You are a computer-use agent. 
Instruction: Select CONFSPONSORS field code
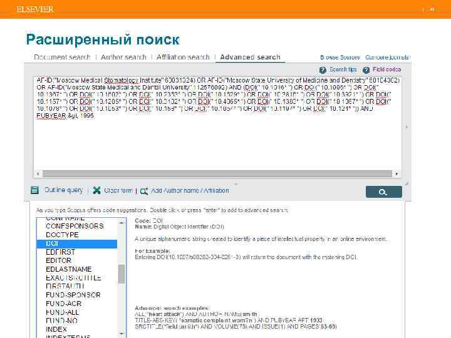click(75, 226)
